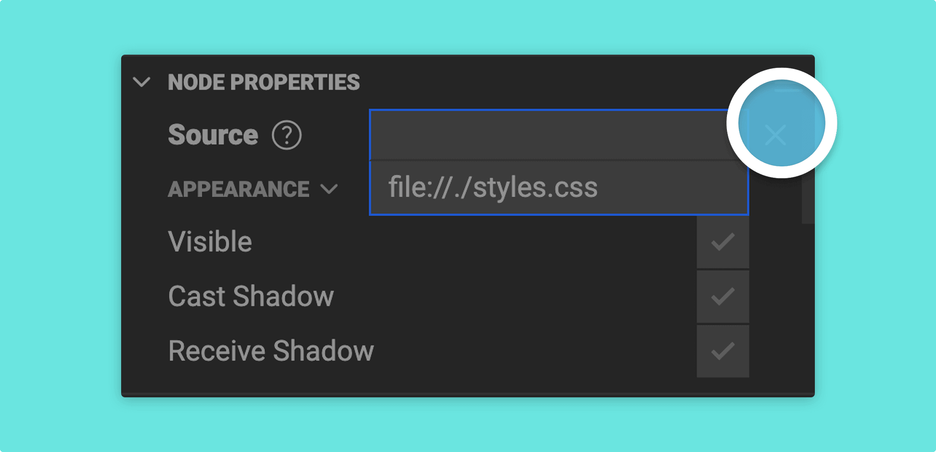Click the checkmark icon beside Receive Shadow
This screenshot has width=936, height=452.
pyautogui.click(x=723, y=351)
